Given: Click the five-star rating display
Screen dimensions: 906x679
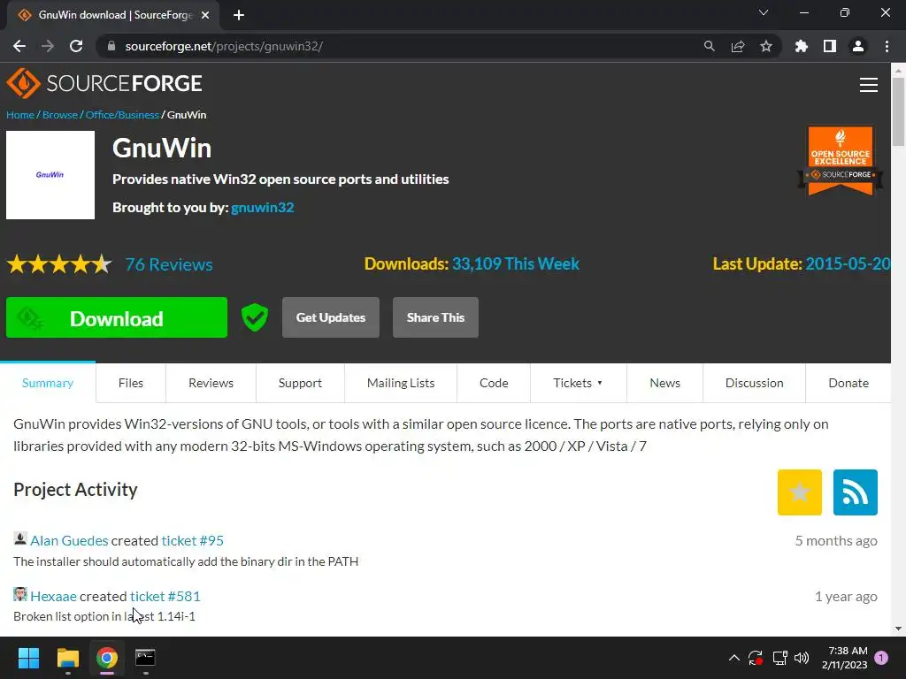Looking at the screenshot, I should click(59, 264).
